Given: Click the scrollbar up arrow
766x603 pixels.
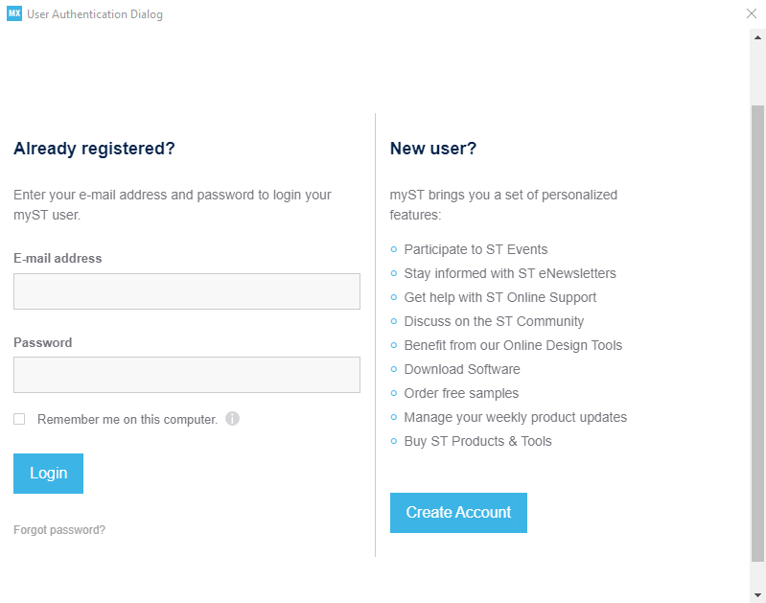Looking at the screenshot, I should tap(757, 35).
